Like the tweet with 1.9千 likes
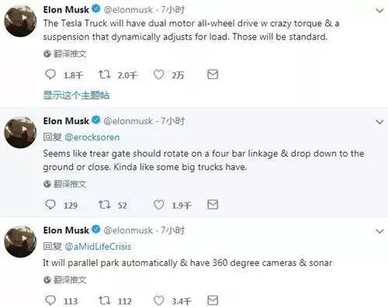This screenshot has width=388, height=307. [158, 205]
